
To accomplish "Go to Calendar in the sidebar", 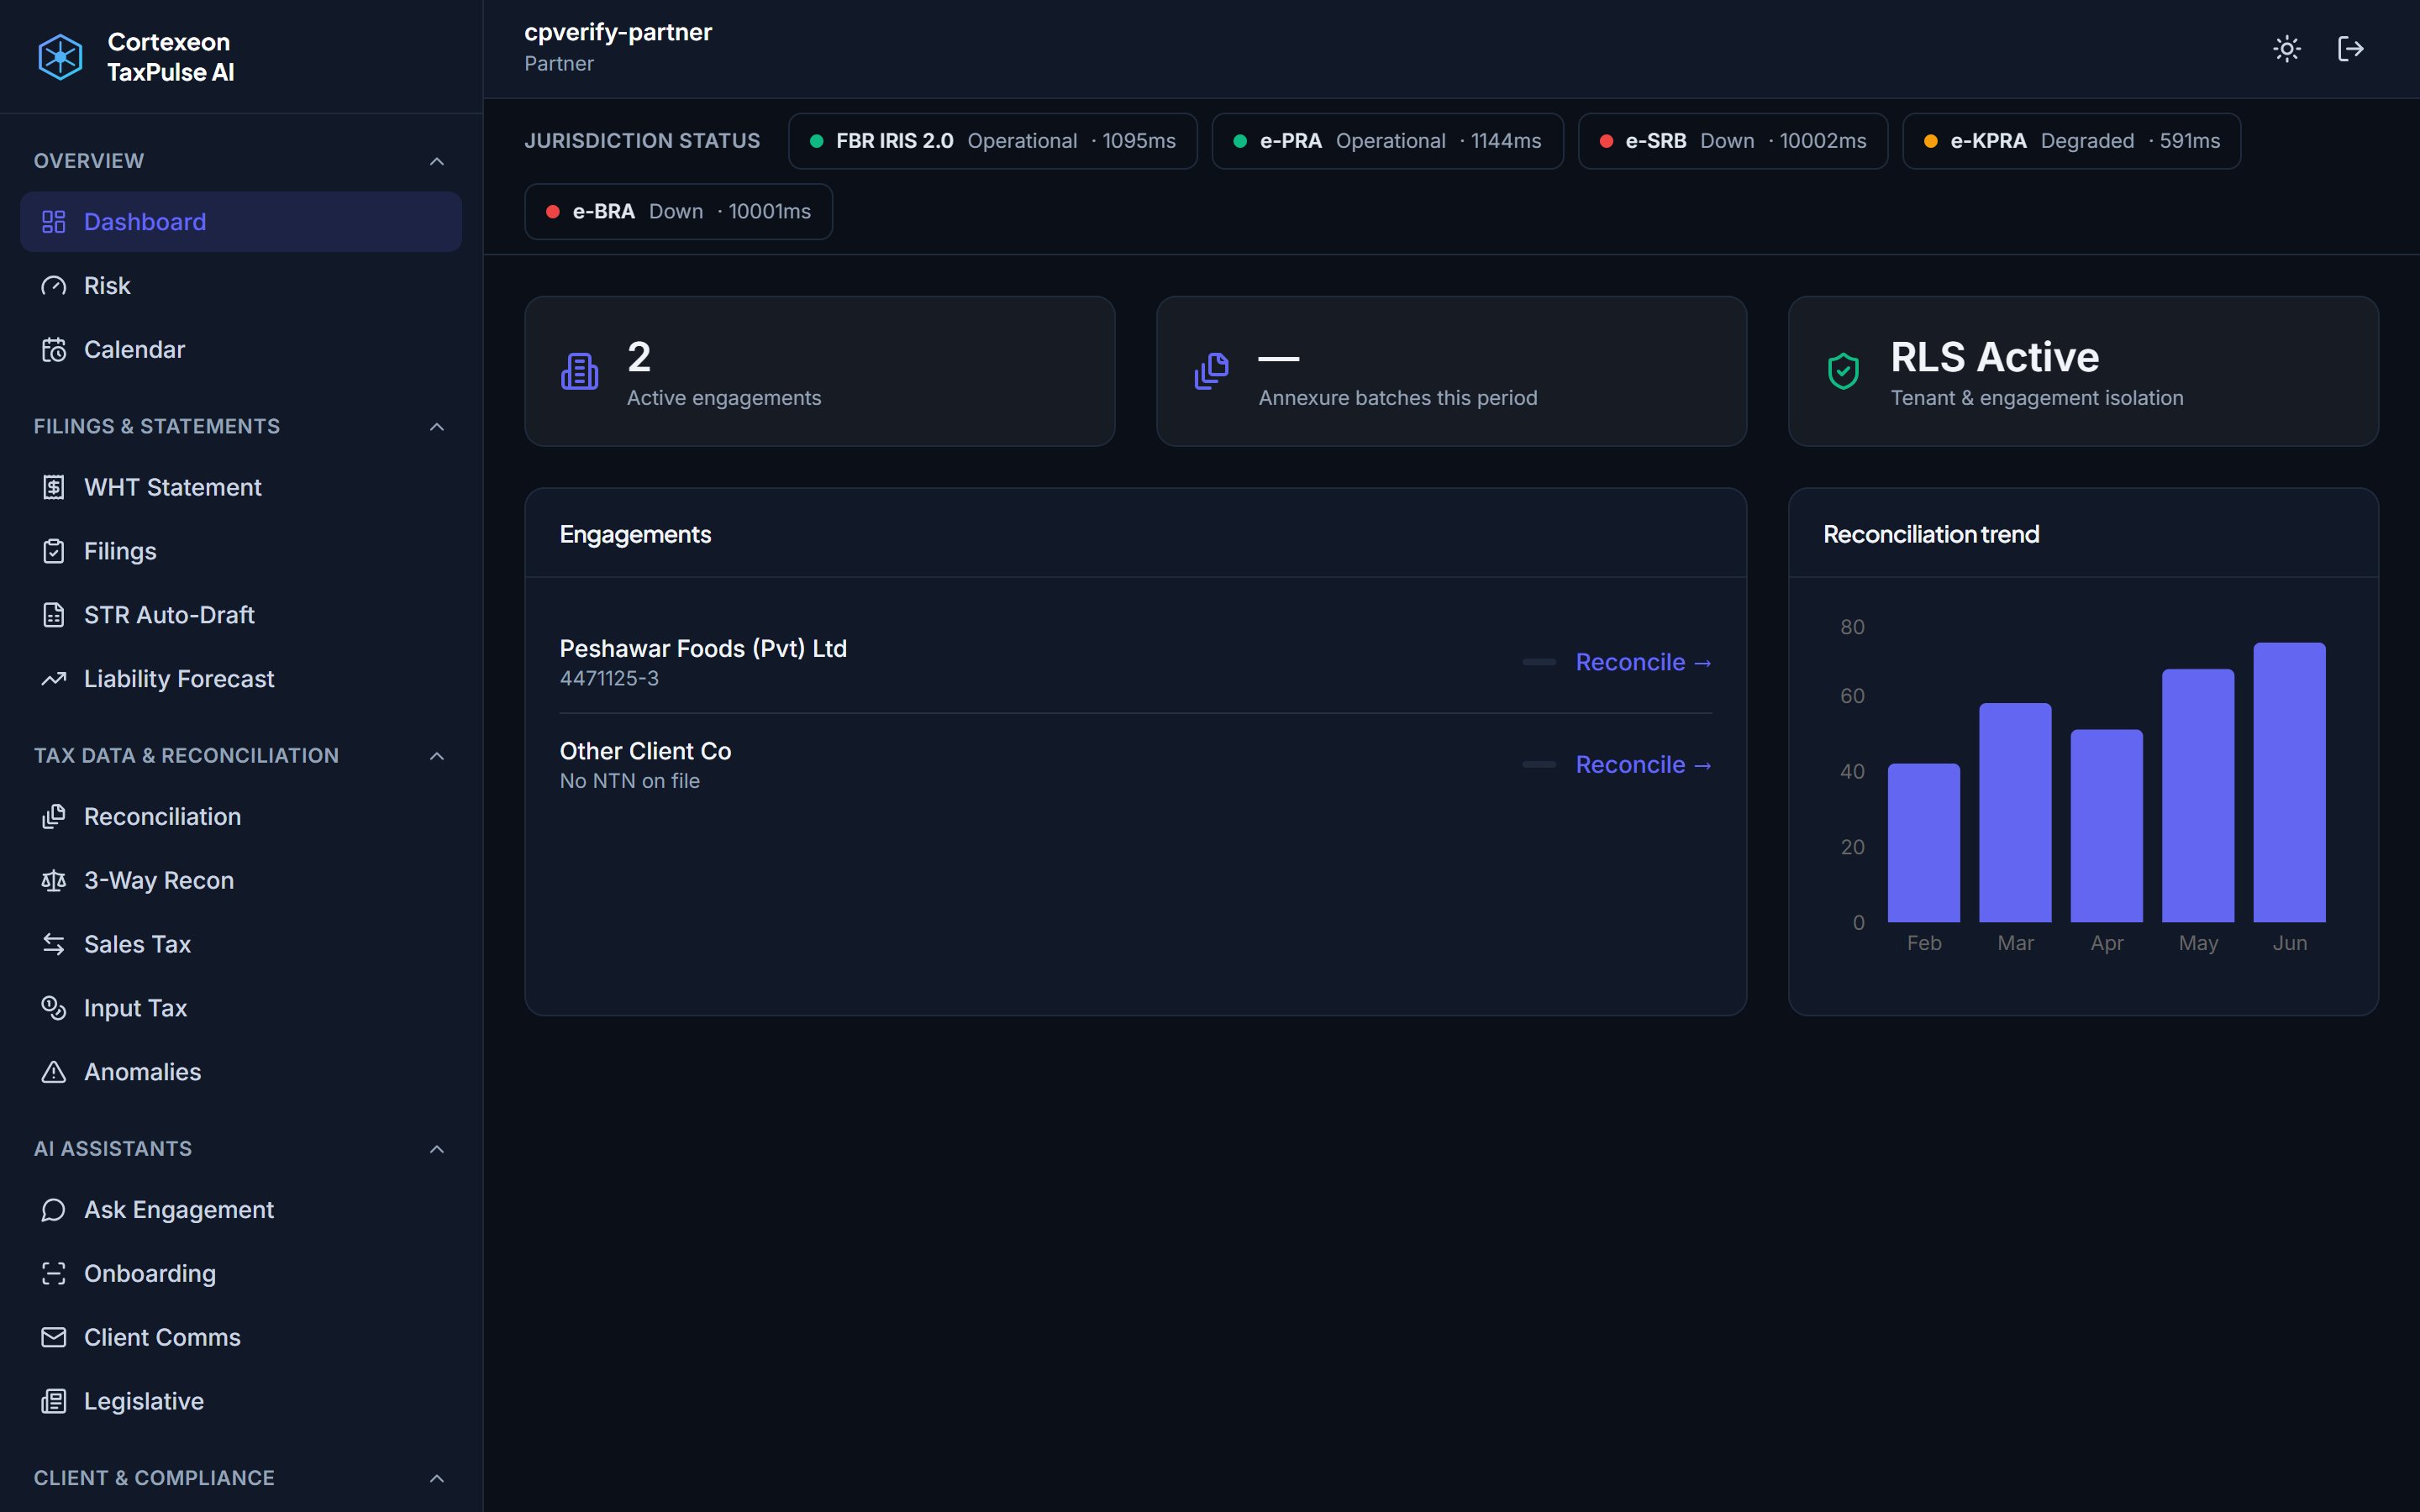I will pyautogui.click(x=241, y=350).
